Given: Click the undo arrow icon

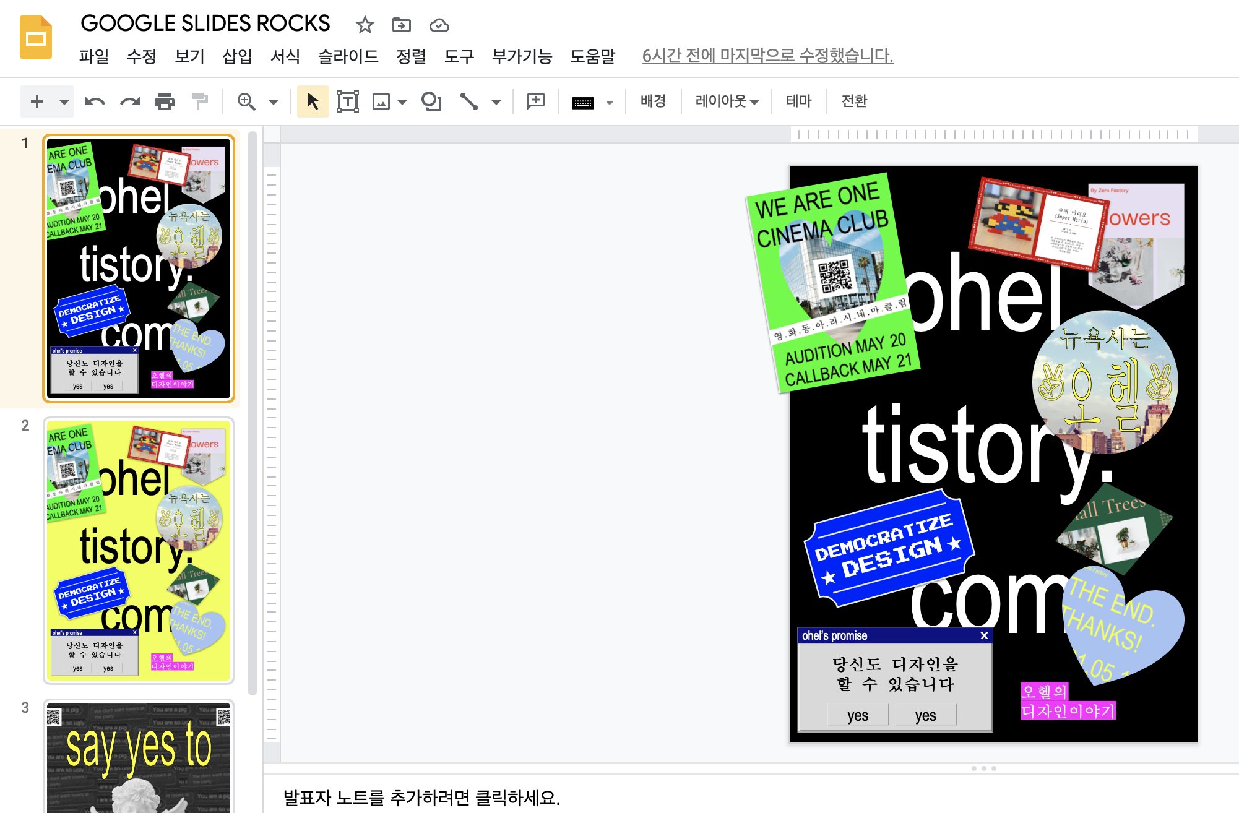Looking at the screenshot, I should 95,101.
